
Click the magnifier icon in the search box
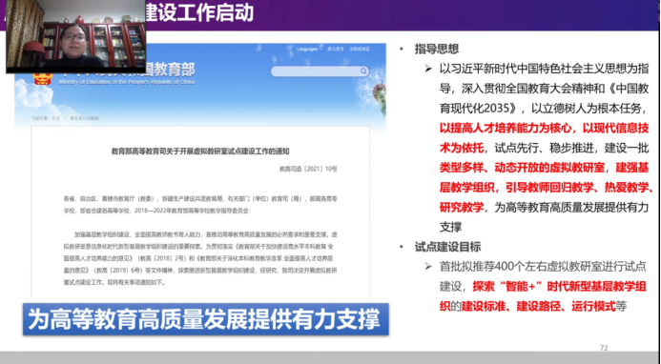pyautogui.click(x=363, y=71)
